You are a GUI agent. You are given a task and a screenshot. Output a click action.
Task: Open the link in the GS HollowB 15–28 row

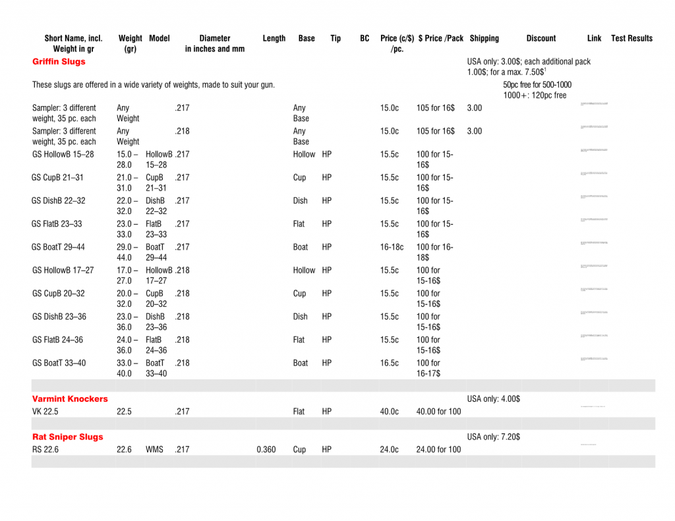point(594,150)
